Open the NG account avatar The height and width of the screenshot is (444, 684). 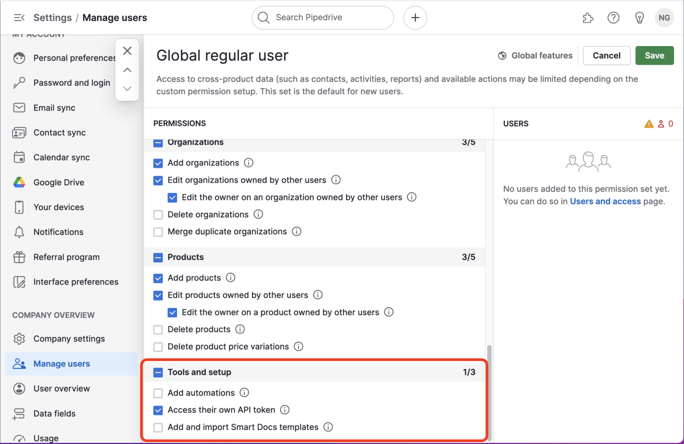tap(664, 18)
